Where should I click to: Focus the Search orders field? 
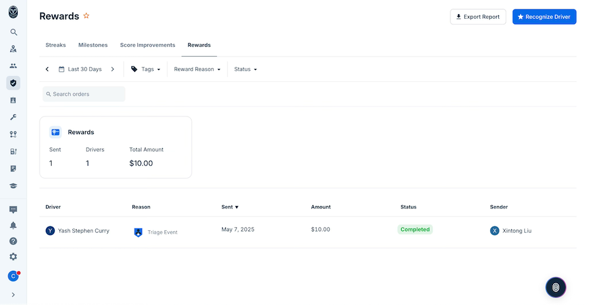84,94
